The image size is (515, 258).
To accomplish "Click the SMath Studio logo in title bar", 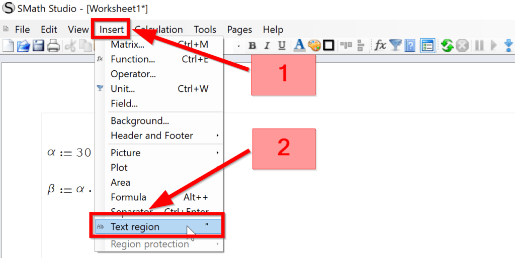I will click(x=8, y=9).
